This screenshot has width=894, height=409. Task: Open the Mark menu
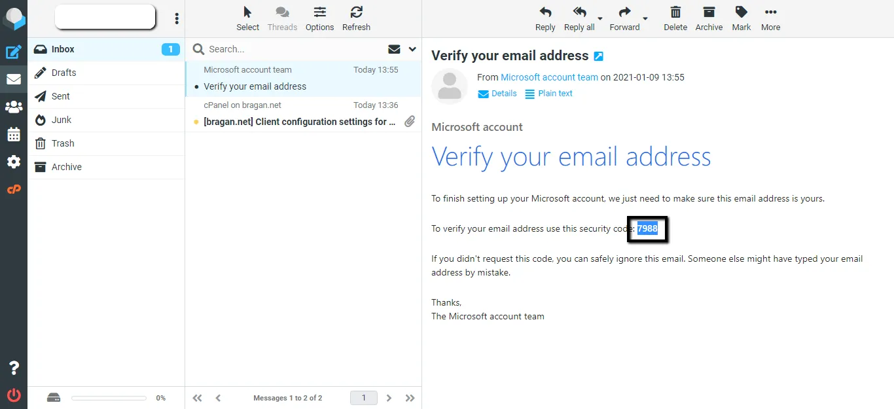pos(742,18)
